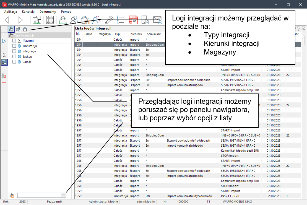This screenshot has height=205, width=307.
Task: Click the 'Usr' cell in row 1959
Action: click(x=148, y=196)
